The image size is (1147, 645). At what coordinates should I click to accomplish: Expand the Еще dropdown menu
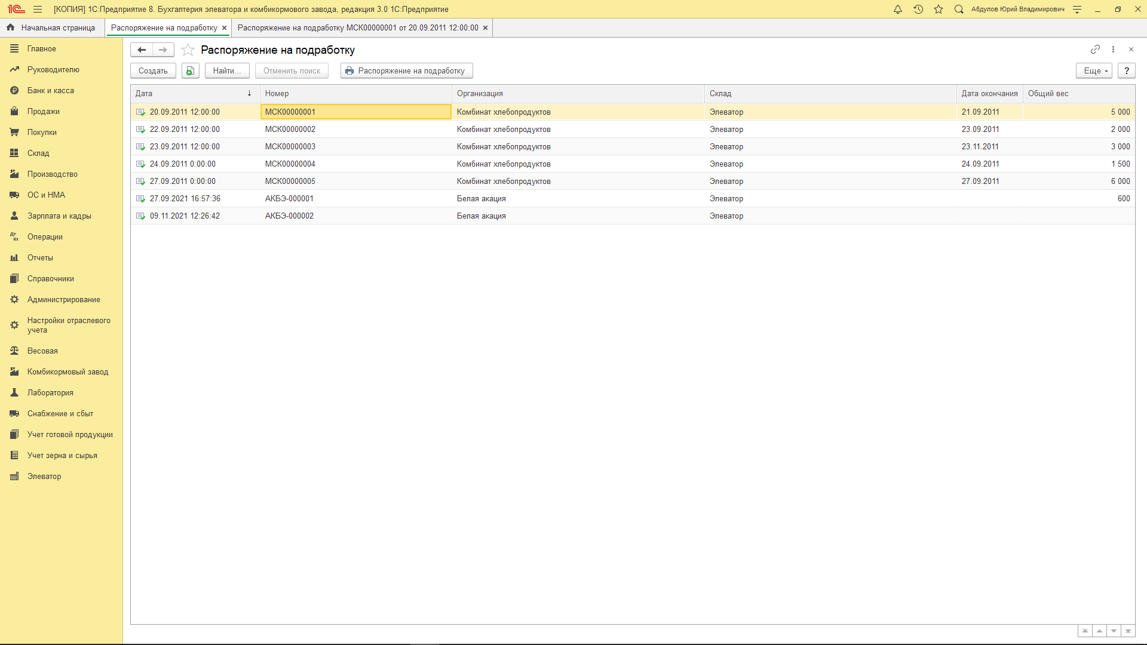point(1094,71)
